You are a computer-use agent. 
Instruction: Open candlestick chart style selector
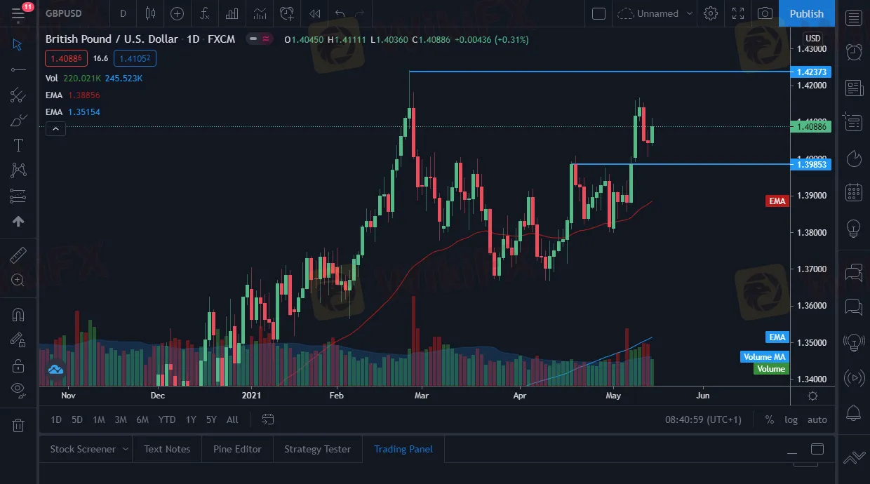[x=150, y=13]
